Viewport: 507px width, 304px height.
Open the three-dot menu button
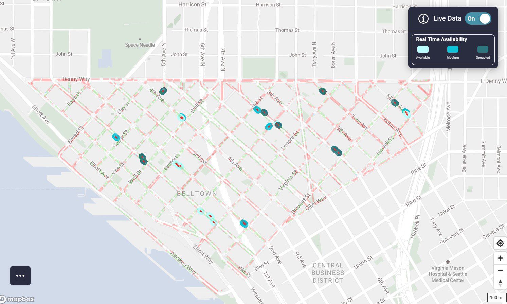click(20, 275)
